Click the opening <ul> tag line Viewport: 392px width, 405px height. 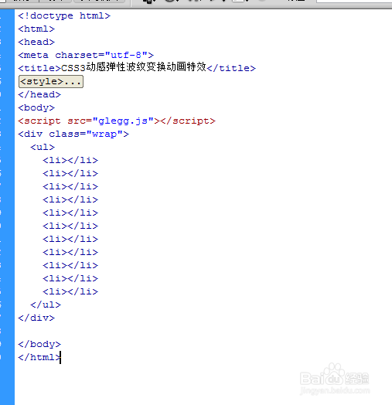[x=43, y=147]
